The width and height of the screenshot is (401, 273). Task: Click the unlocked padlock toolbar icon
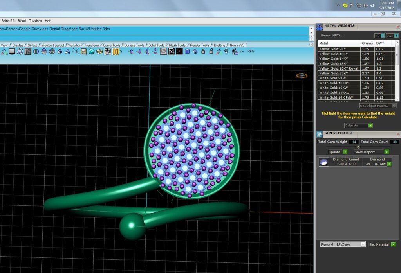pyautogui.click(x=211, y=51)
